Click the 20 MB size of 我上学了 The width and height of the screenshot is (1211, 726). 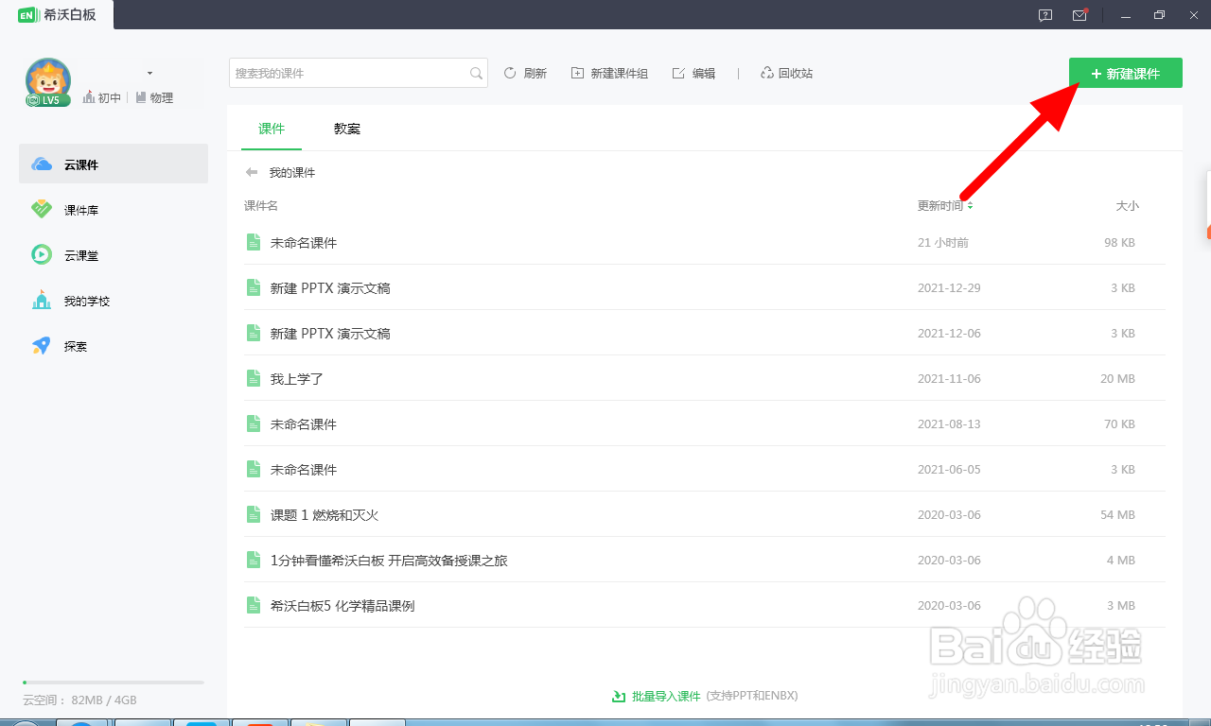[x=1117, y=378]
